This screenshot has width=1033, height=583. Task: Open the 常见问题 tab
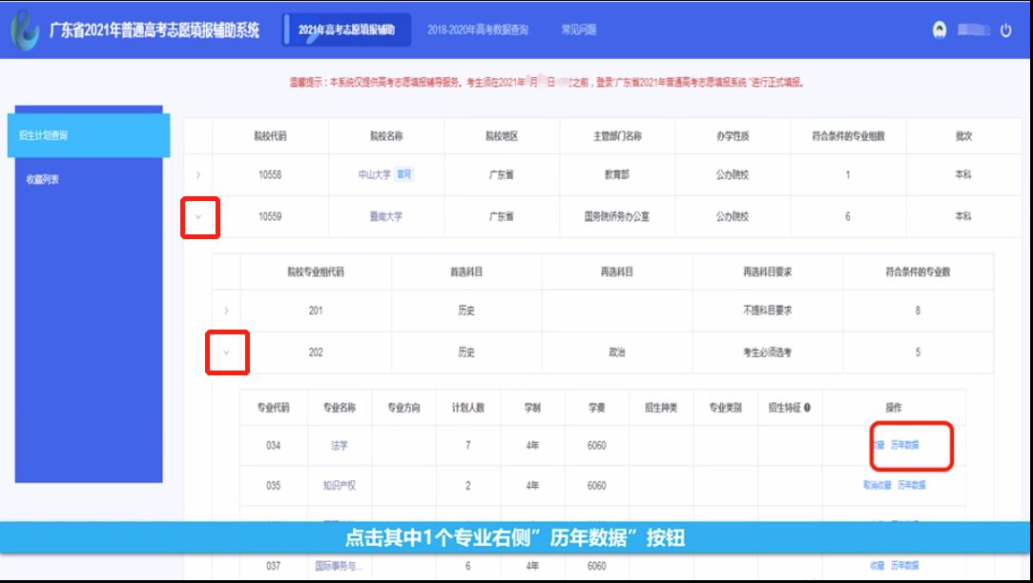[579, 30]
